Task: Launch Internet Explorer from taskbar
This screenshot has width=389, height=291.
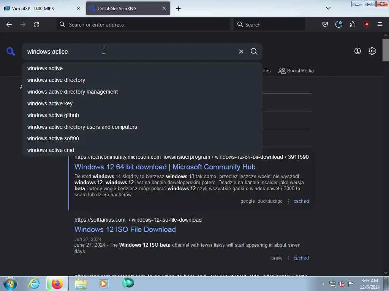Action: click(34, 283)
